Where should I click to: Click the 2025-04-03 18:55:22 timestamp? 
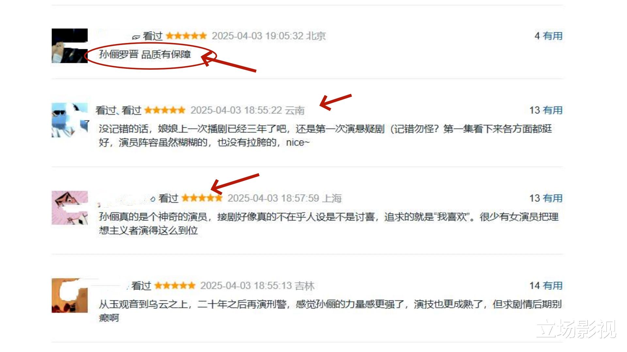[x=236, y=110]
